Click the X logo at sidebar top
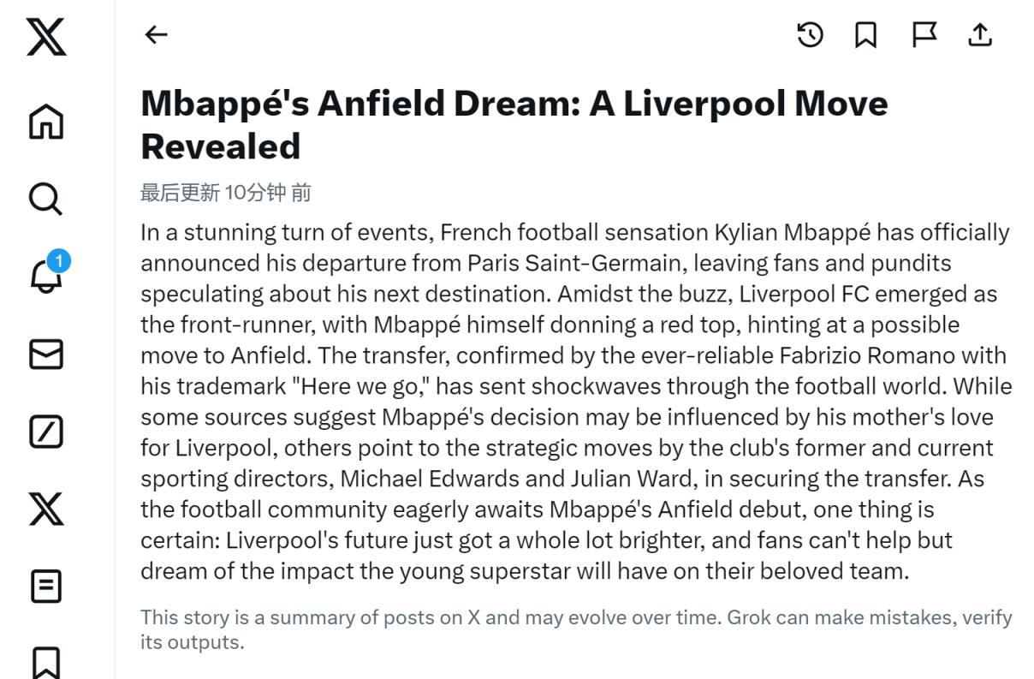 pyautogui.click(x=46, y=38)
